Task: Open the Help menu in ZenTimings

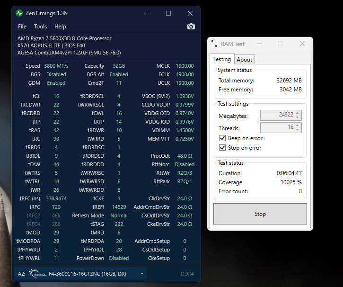Action: point(60,27)
